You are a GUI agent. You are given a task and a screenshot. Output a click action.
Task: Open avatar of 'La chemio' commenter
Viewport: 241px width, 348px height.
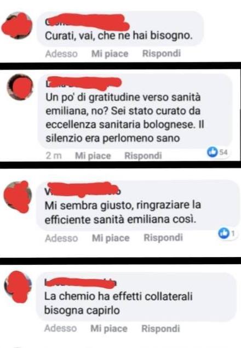tap(18, 287)
